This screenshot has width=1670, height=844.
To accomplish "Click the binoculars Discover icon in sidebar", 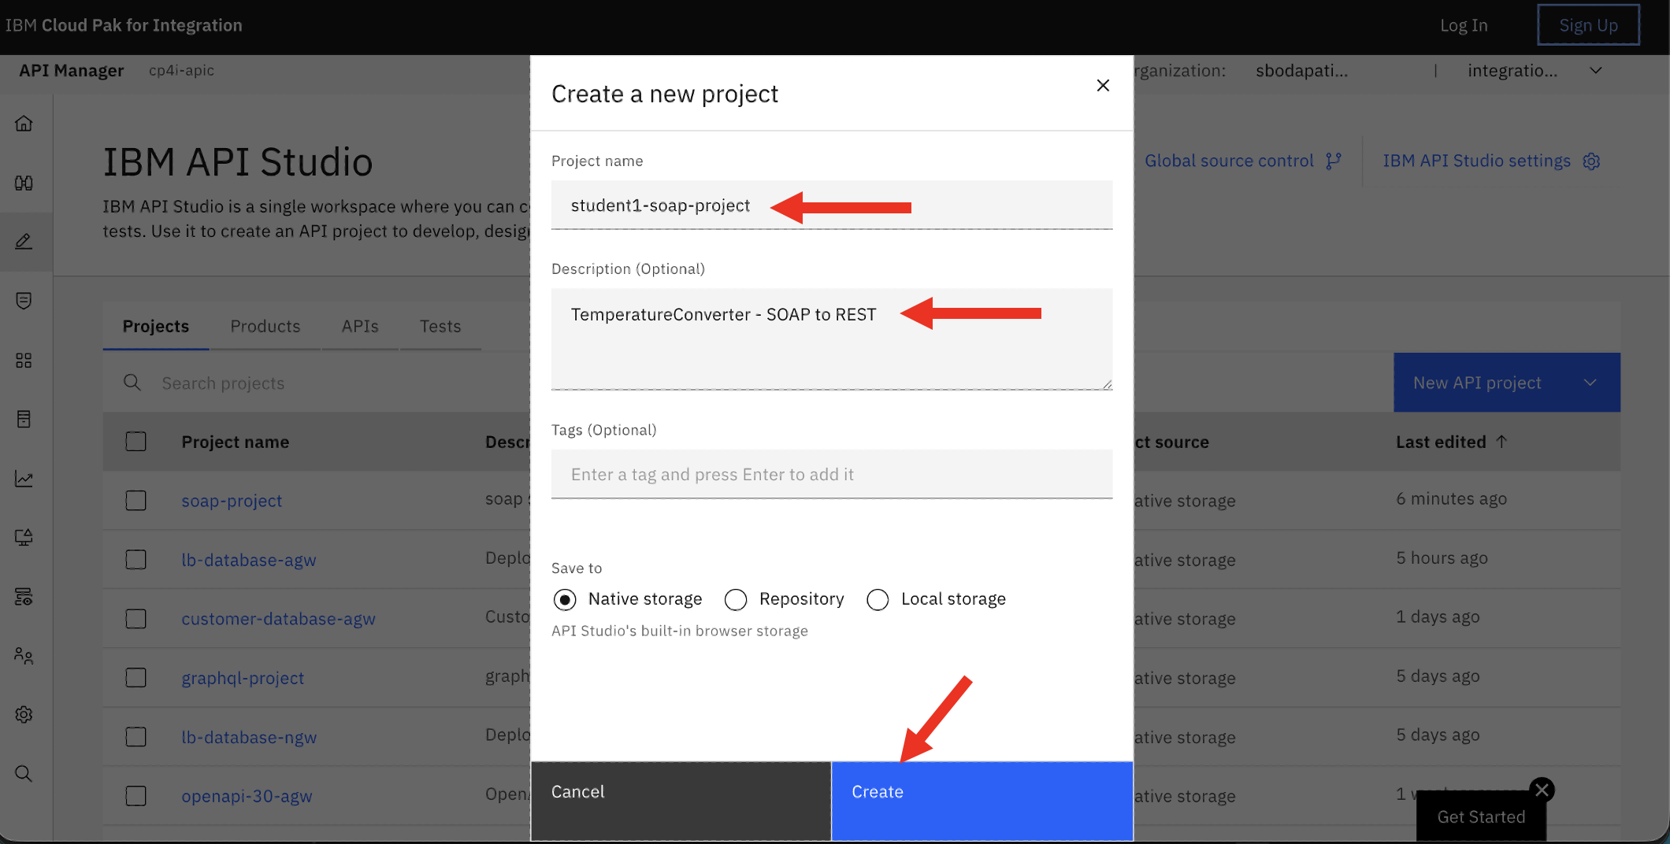I will click(24, 183).
